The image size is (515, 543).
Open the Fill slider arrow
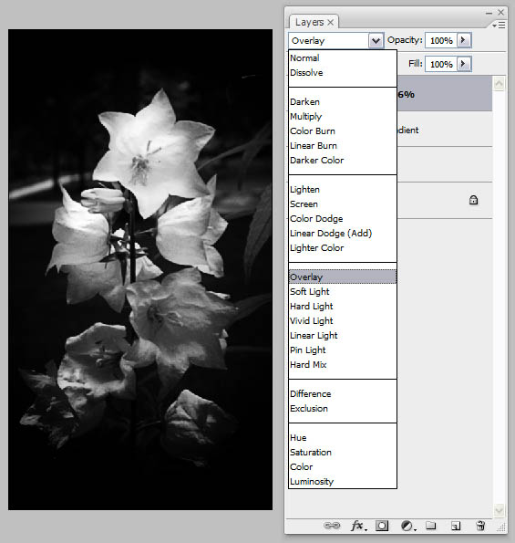pos(463,64)
